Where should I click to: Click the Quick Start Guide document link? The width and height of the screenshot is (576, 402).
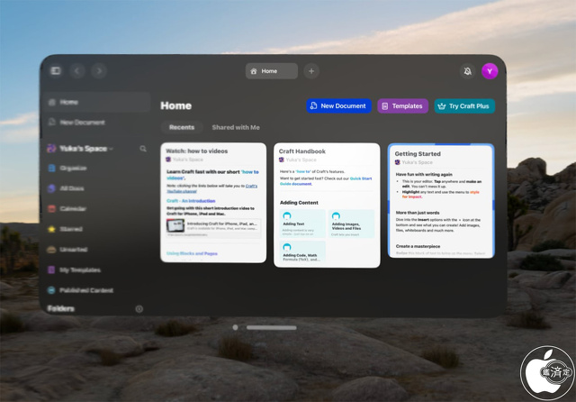pos(326,181)
